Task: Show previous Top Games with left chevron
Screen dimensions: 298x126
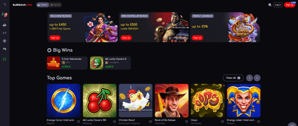Action: (249, 78)
